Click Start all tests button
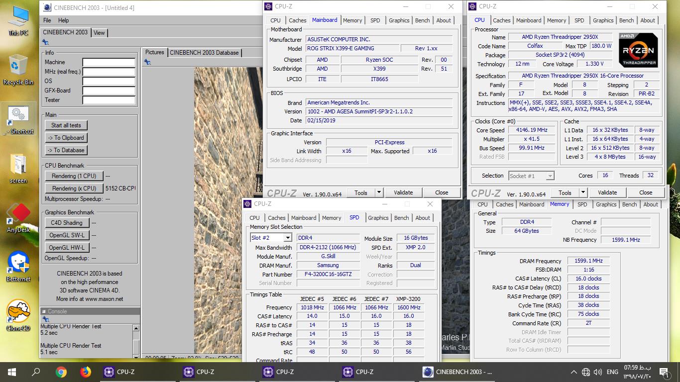The image size is (680, 382). (x=66, y=125)
